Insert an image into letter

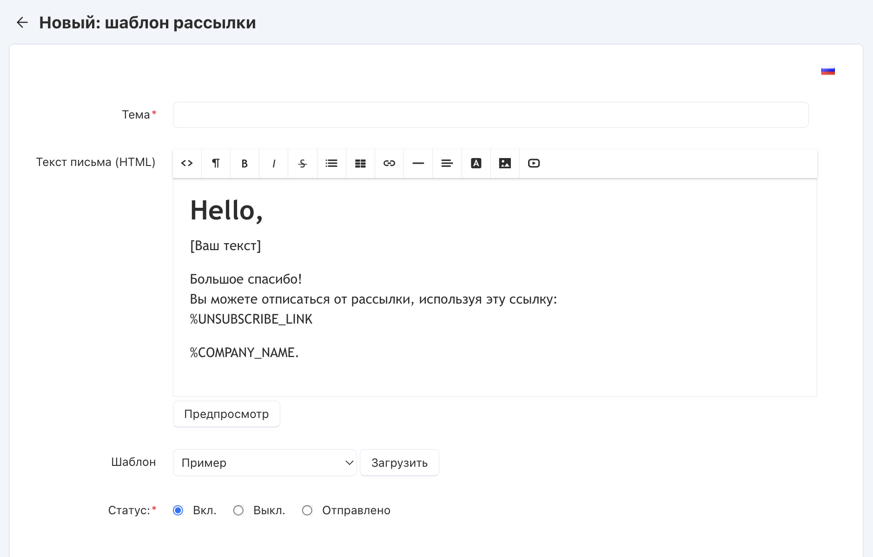[x=505, y=163]
